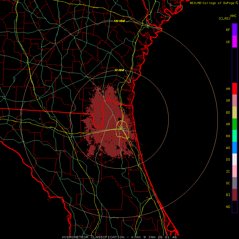The image size is (239, 239).
Task: Click the BI legend label
Action: click(228, 195)
